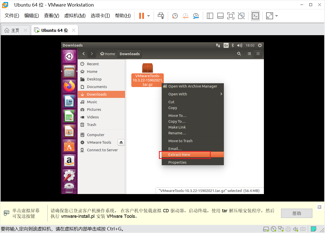
Task: Click the Files launcher icon
Action: 69,72
